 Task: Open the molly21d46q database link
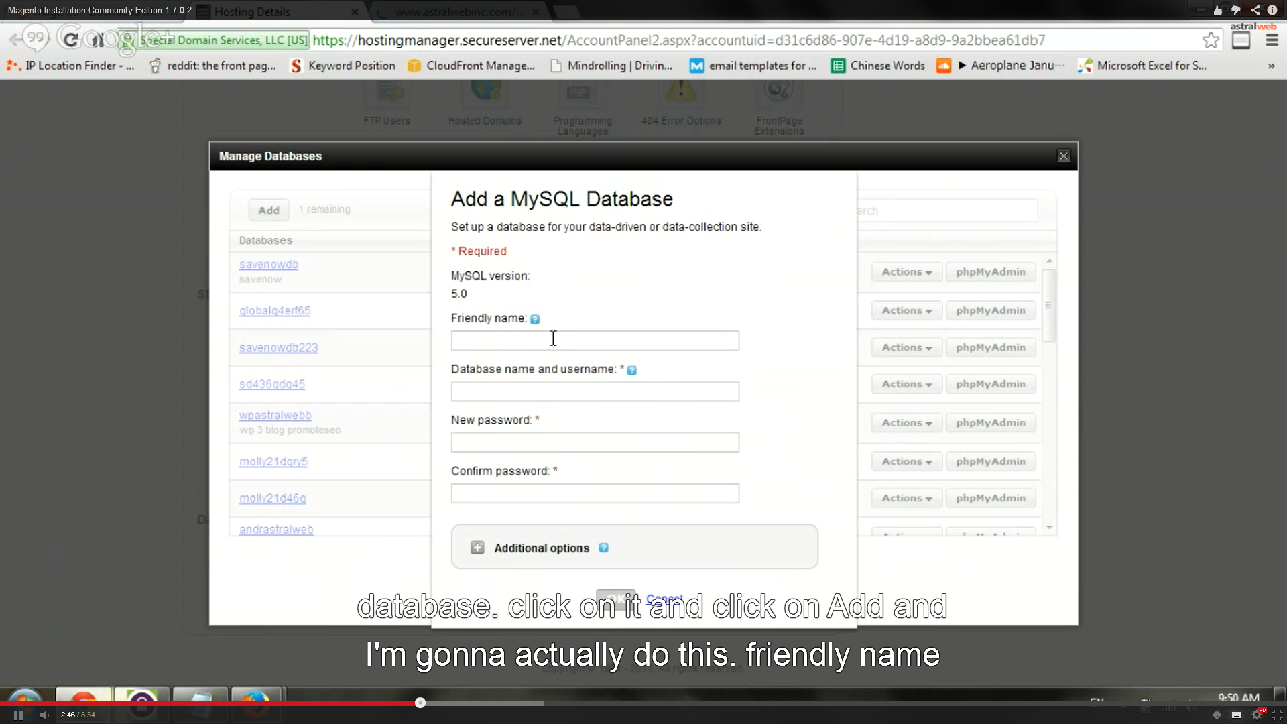273,498
